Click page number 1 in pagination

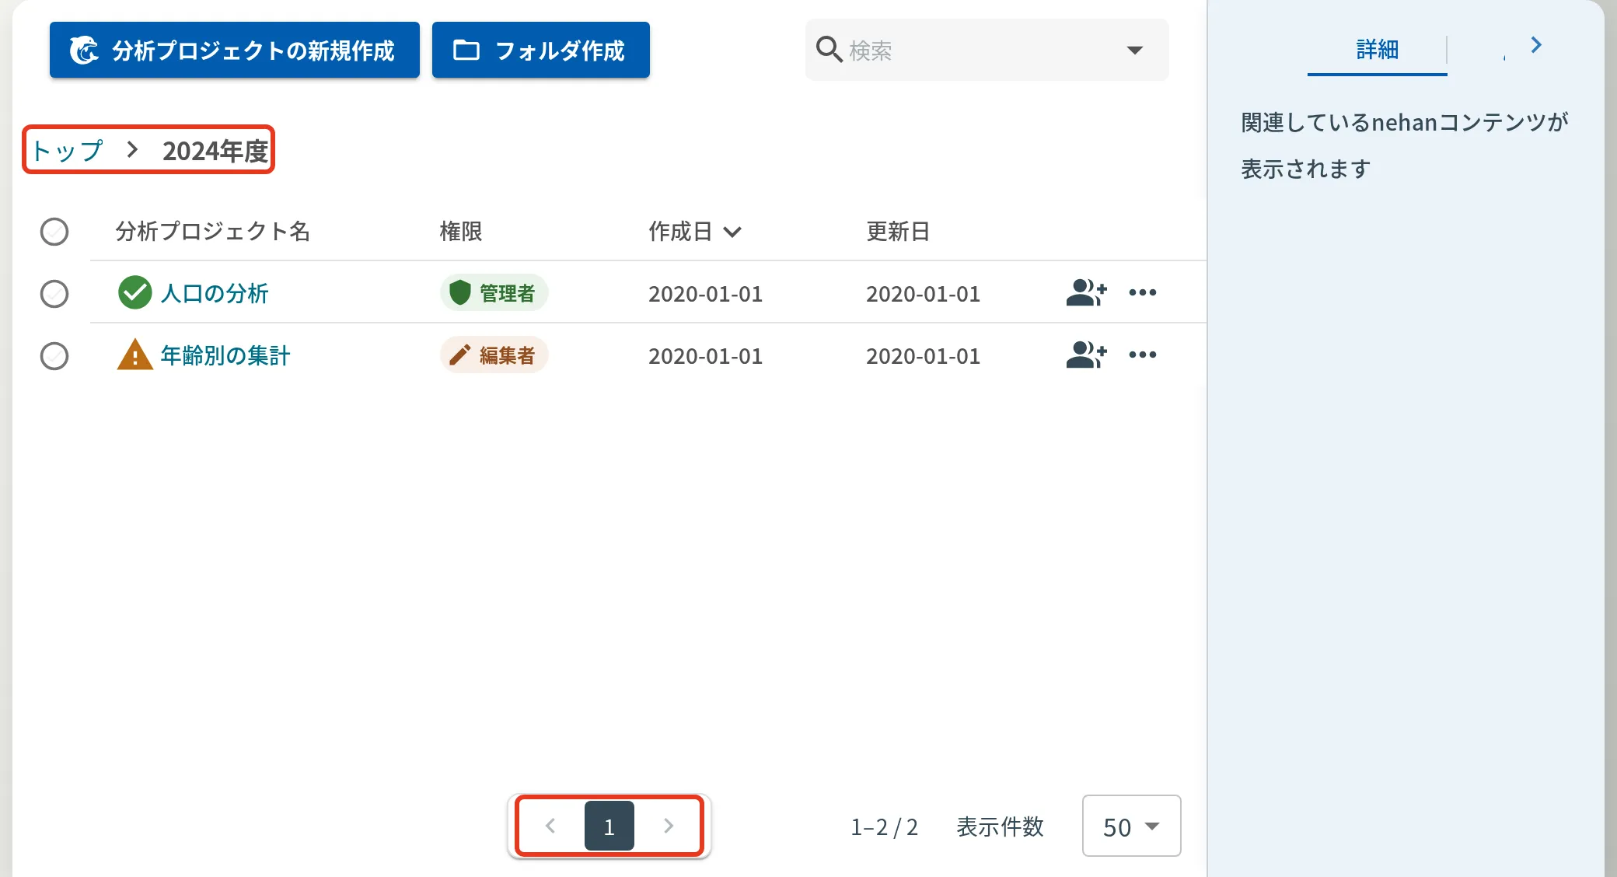(609, 826)
